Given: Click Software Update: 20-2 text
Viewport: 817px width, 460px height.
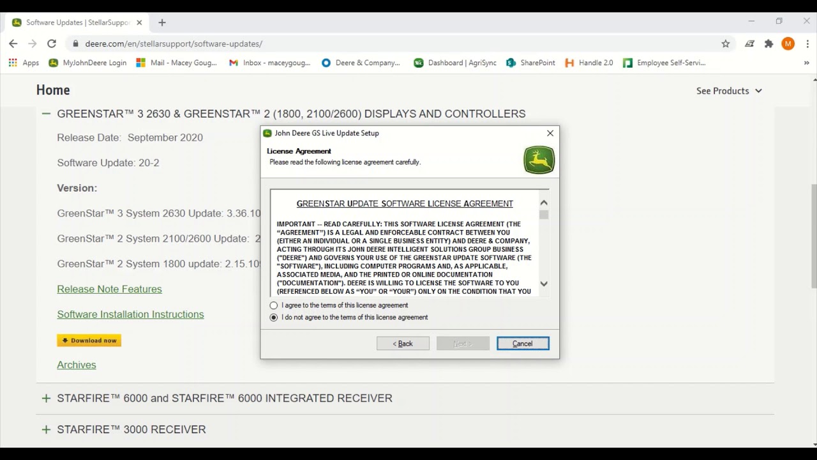Looking at the screenshot, I should coord(108,163).
